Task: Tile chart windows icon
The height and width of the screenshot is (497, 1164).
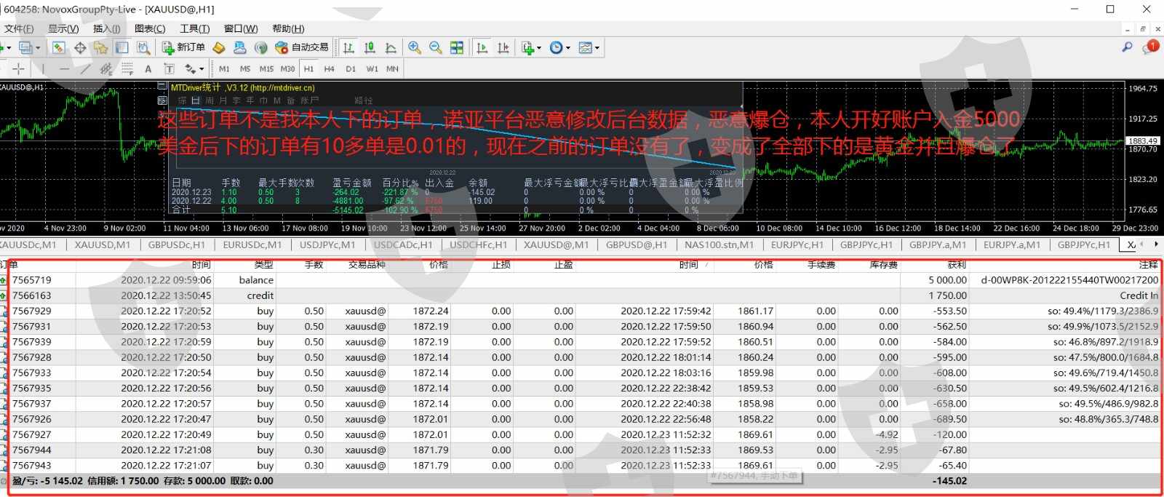Action: (x=457, y=47)
